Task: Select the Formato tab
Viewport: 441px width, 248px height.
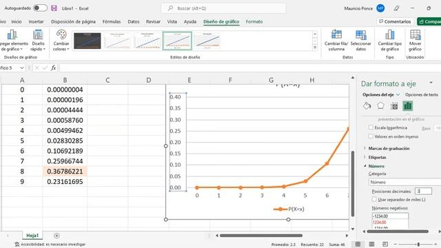Action: [254, 21]
